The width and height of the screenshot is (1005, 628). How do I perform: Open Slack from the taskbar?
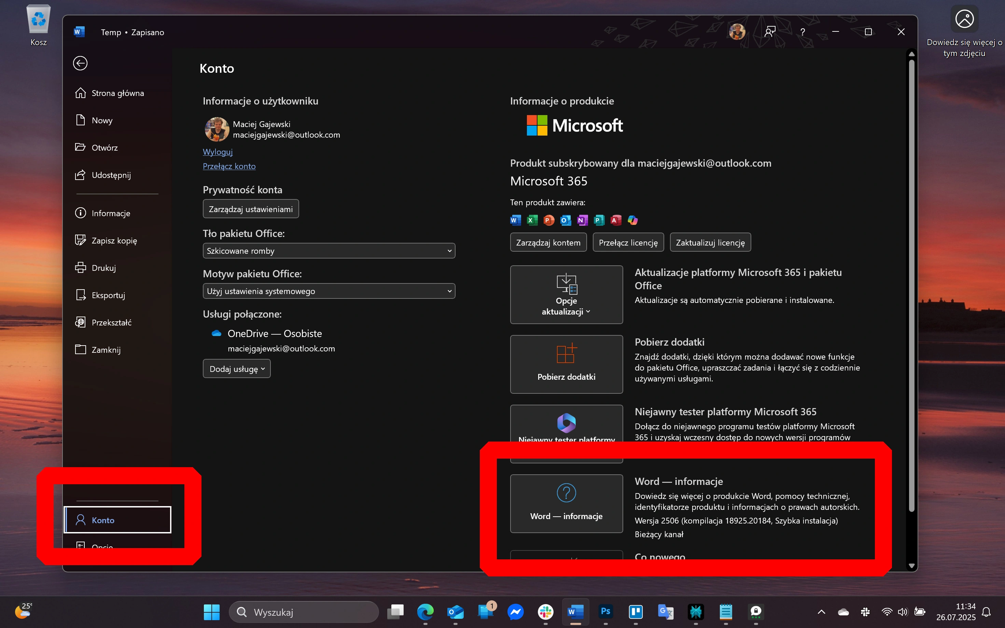[545, 612]
